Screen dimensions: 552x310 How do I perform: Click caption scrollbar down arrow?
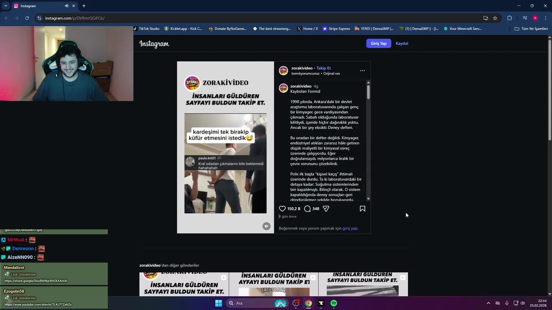368,199
